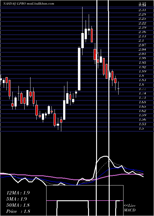Select the 2.01 price axis label

tap(142, 54)
